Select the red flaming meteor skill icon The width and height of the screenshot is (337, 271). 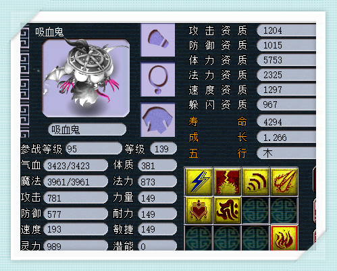[284, 182]
